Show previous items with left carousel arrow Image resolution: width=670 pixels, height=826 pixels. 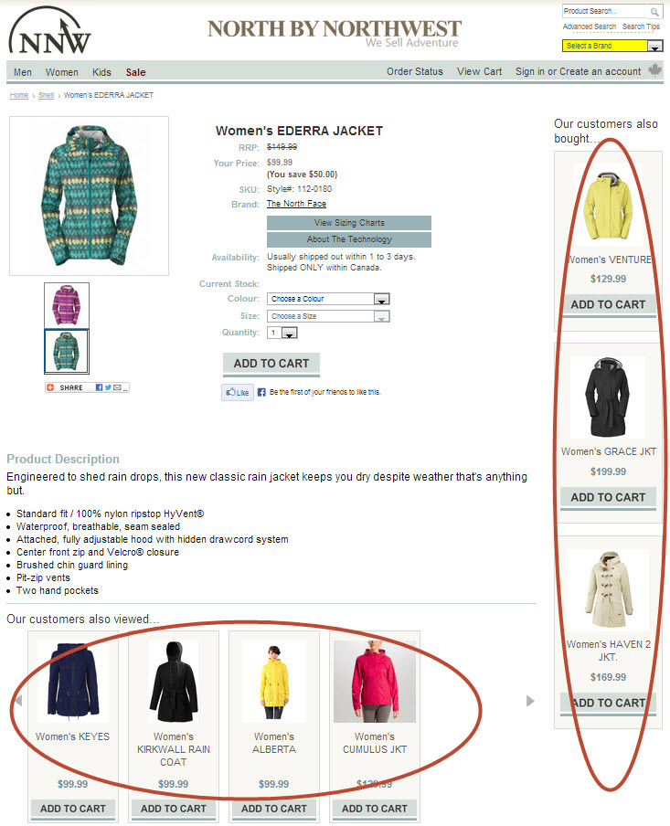18,701
